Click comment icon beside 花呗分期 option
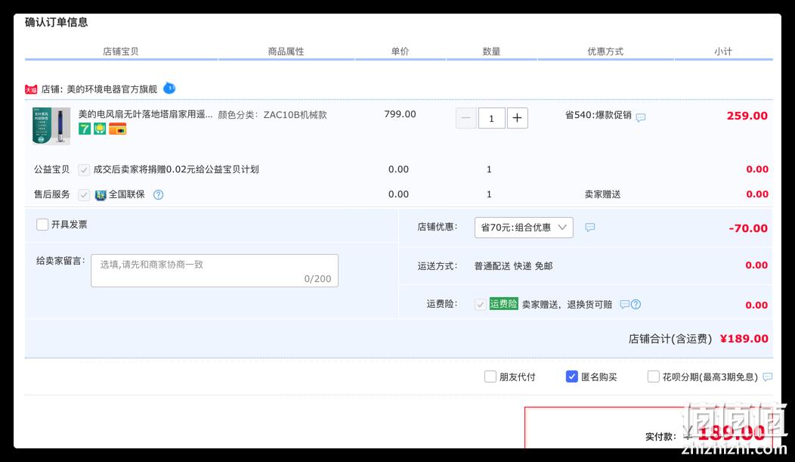Image resolution: width=795 pixels, height=462 pixels. click(768, 377)
